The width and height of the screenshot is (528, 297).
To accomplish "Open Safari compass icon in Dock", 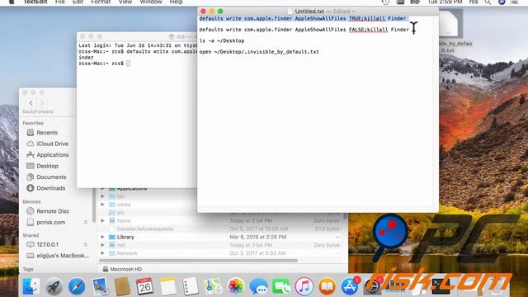I will click(x=77, y=286).
